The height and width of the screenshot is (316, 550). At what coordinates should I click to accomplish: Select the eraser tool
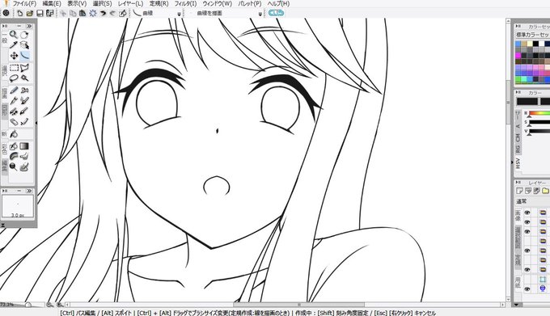click(x=14, y=122)
